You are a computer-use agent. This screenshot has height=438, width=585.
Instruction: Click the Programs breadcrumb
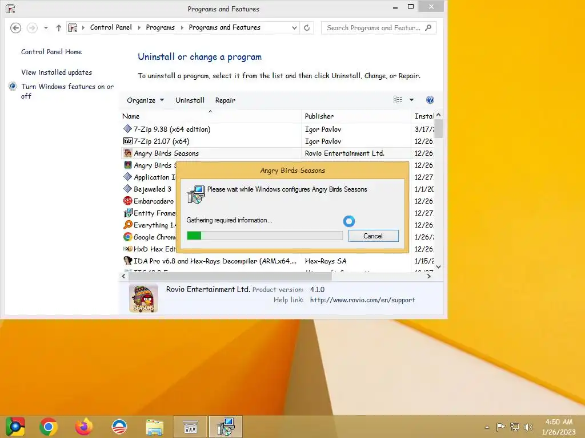point(160,27)
